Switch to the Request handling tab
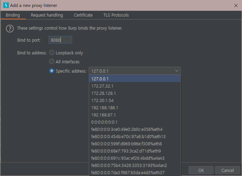 (47, 15)
